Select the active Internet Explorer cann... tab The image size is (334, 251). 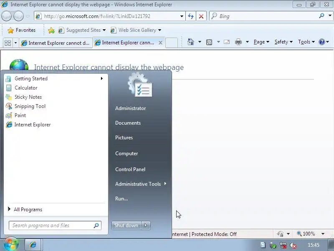pos(126,43)
